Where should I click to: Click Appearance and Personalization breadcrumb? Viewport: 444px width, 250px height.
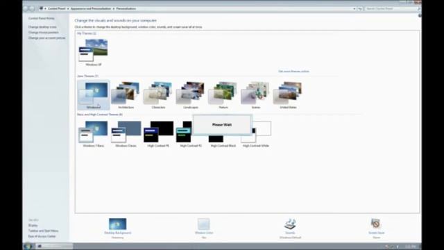(x=91, y=8)
